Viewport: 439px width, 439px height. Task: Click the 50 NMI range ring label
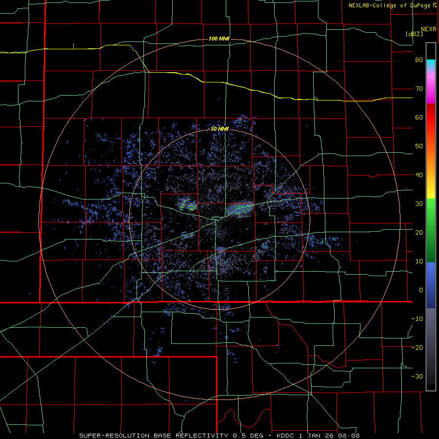pos(219,129)
